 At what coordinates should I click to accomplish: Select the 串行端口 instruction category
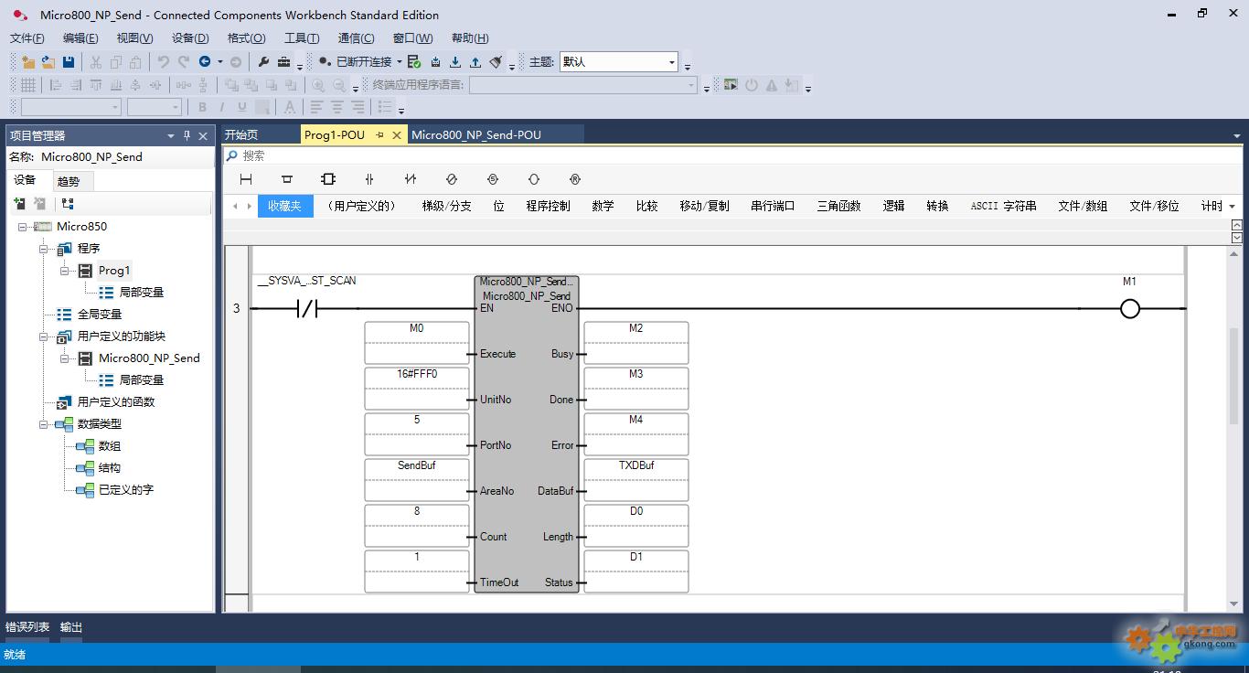[773, 206]
